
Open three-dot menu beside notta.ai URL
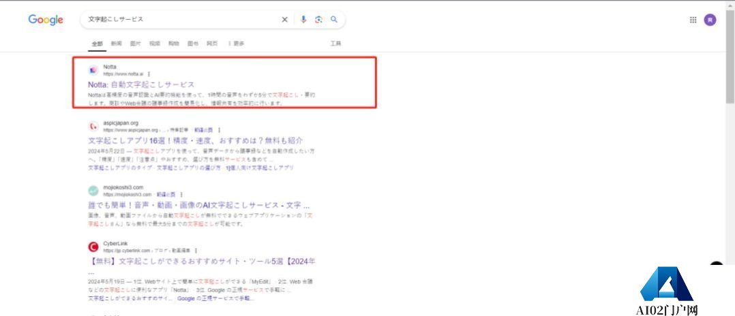[149, 74]
